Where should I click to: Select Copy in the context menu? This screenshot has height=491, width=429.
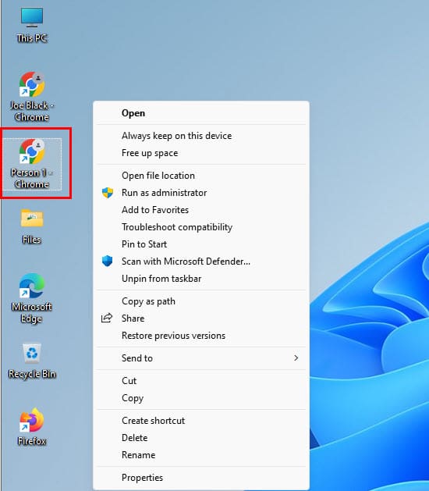(201, 397)
